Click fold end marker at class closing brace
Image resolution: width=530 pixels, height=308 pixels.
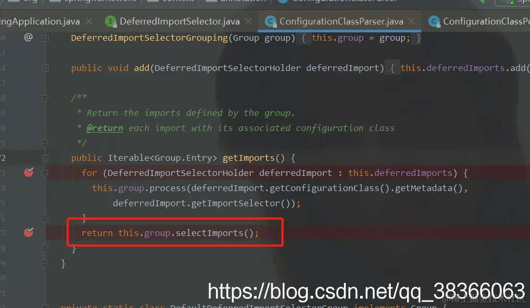pos(45,263)
